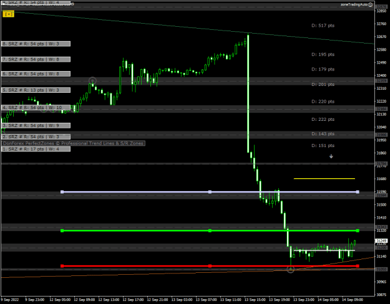Select the right handle of the red horizontal line
The image size is (390, 304).
(358, 266)
